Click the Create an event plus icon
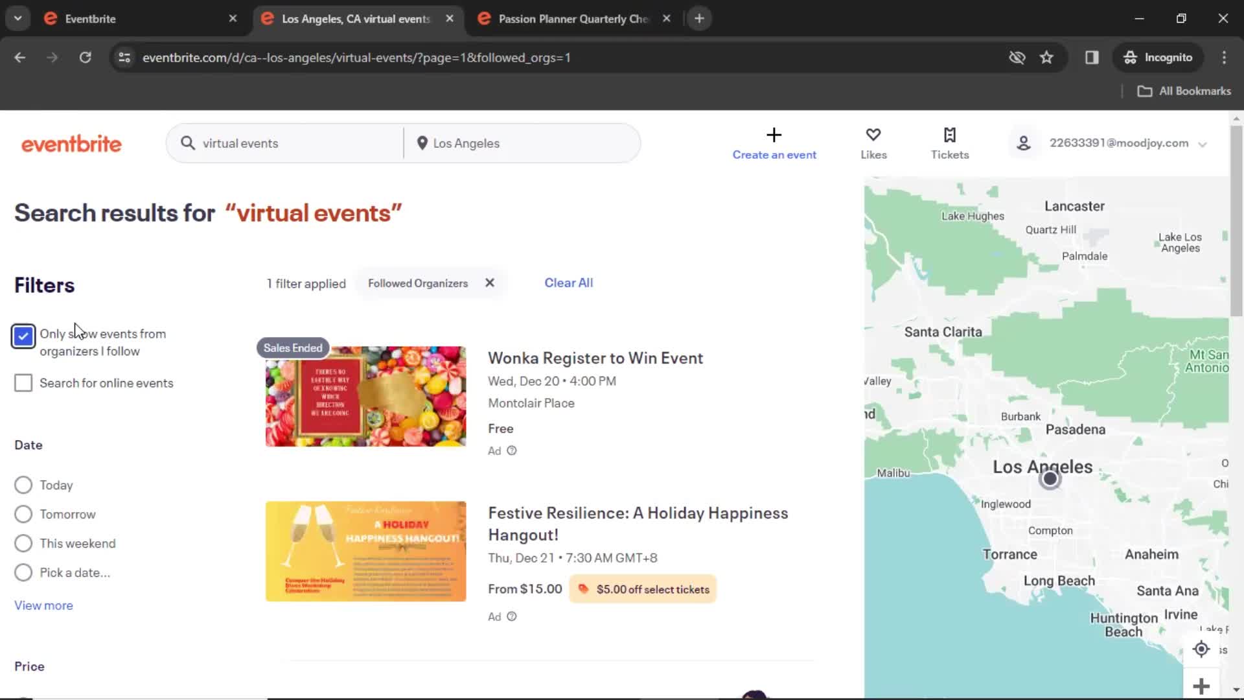Viewport: 1244px width, 700px height. point(774,135)
